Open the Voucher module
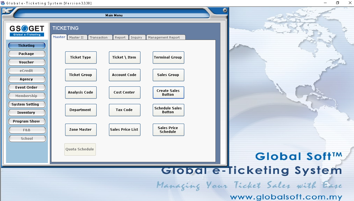 [27, 62]
